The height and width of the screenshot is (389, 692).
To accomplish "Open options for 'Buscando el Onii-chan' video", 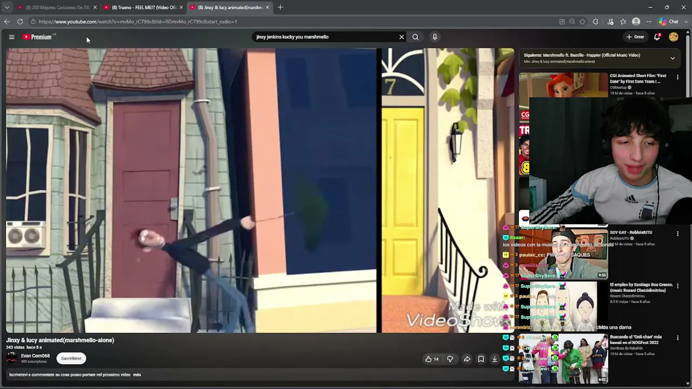I will pyautogui.click(x=677, y=339).
